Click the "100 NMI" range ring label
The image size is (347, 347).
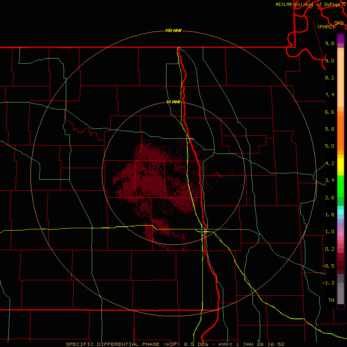tap(173, 30)
